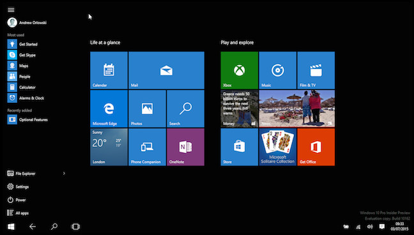The image size is (414, 235).
Task: Open the Music tile
Action: click(x=277, y=70)
